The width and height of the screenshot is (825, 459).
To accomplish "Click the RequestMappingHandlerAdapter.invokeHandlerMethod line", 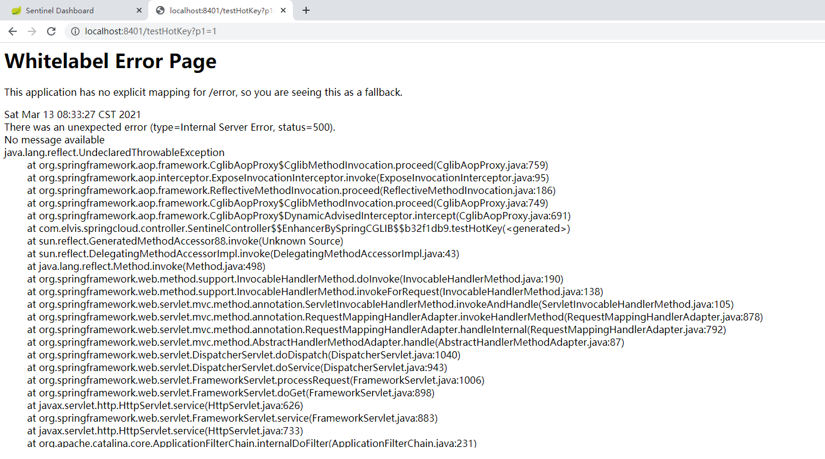I will point(395,317).
